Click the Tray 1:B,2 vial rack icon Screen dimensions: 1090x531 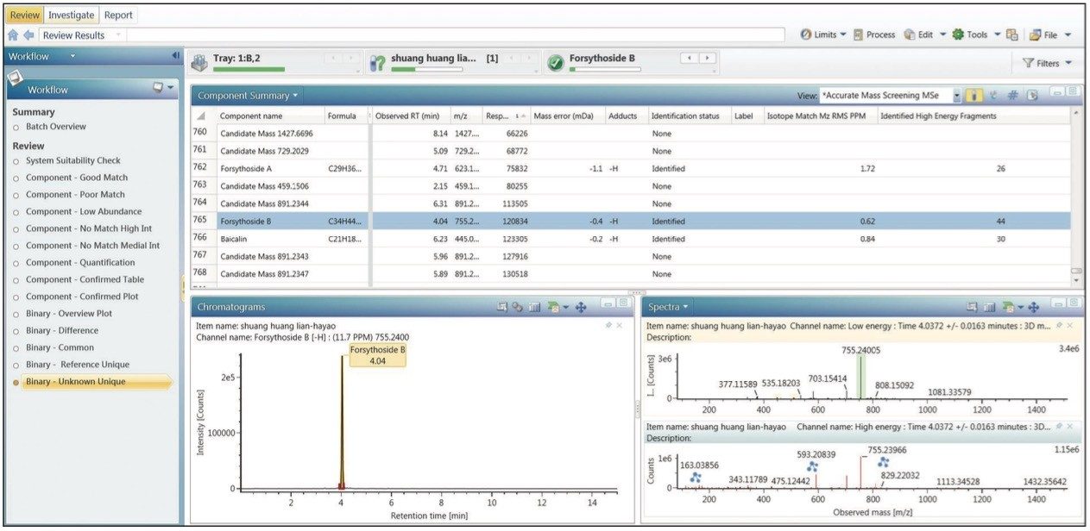tap(198, 63)
